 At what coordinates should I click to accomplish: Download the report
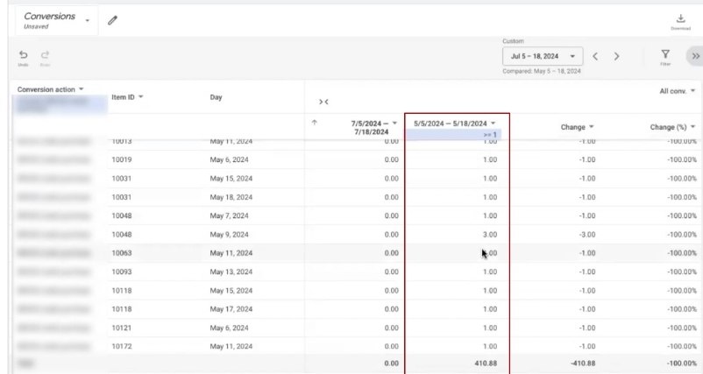click(x=680, y=19)
